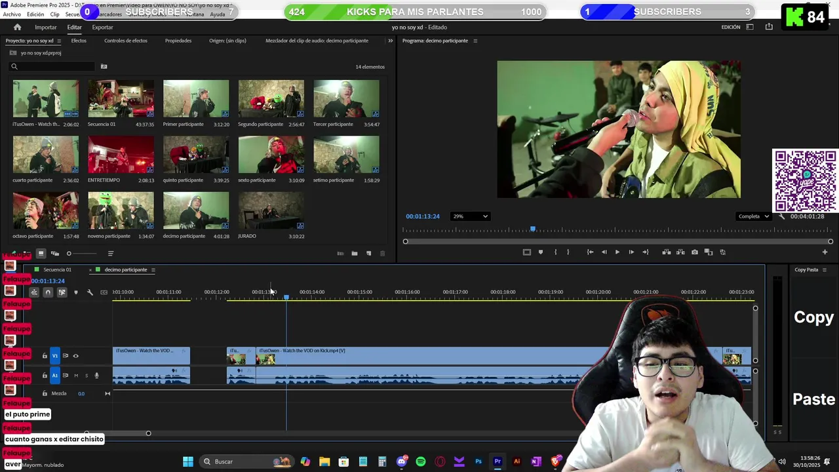
Task: Switch project panel to icon view
Action: [x=41, y=253]
